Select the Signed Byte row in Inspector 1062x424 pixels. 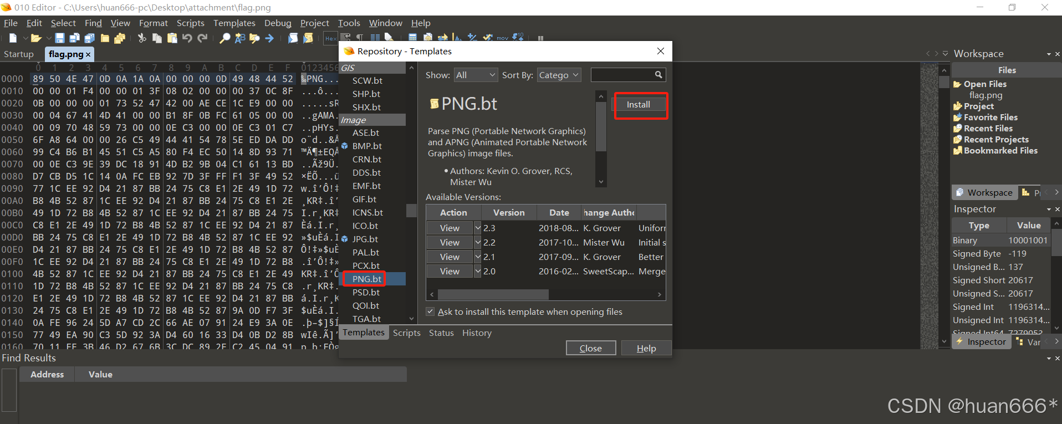(1001, 253)
